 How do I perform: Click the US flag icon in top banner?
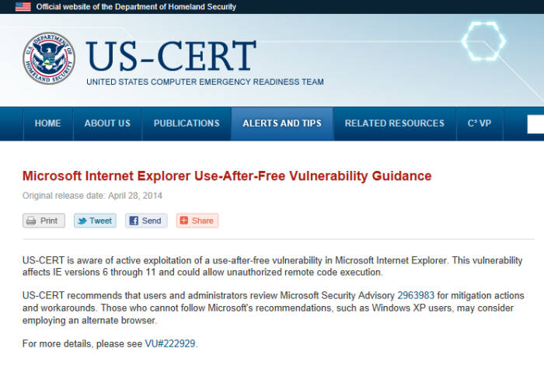pyautogui.click(x=23, y=7)
